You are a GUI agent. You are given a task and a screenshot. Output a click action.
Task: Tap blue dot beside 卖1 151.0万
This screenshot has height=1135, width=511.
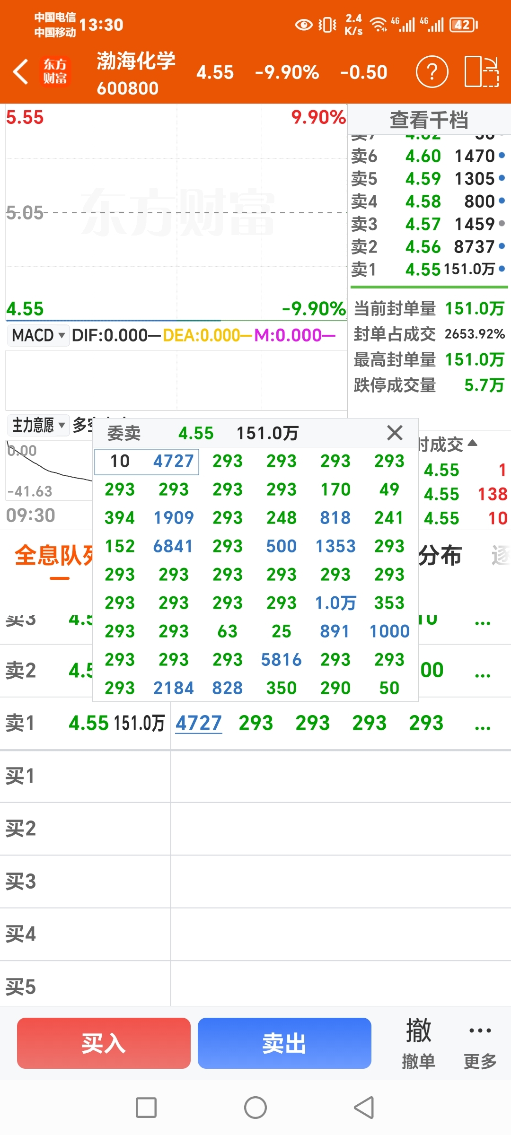click(x=502, y=269)
